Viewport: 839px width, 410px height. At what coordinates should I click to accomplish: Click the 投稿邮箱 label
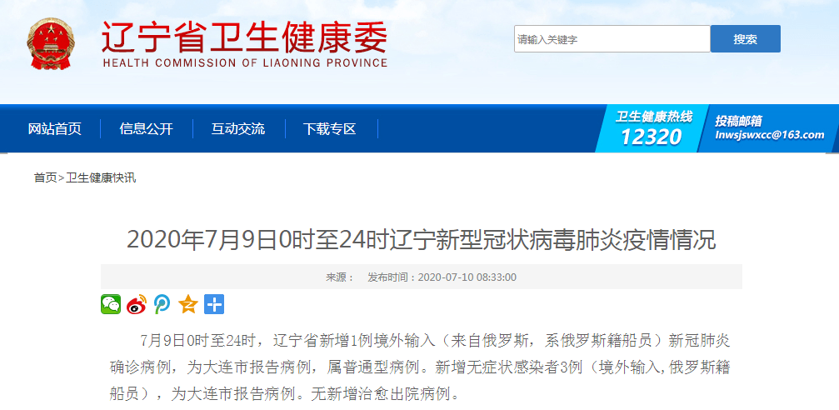point(738,121)
